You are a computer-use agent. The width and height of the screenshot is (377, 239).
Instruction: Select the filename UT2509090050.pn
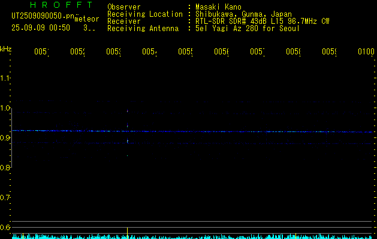(x=43, y=16)
